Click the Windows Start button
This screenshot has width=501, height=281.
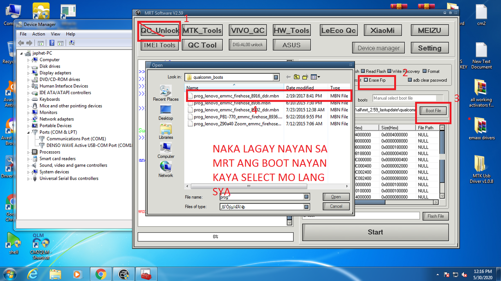10,274
